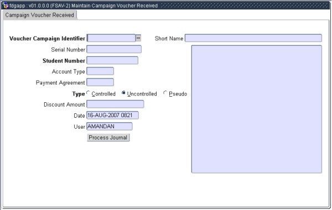Screen dimensions: 332x210
Task: Click the fdgapp application icon in title bar
Action: pos(6,6)
